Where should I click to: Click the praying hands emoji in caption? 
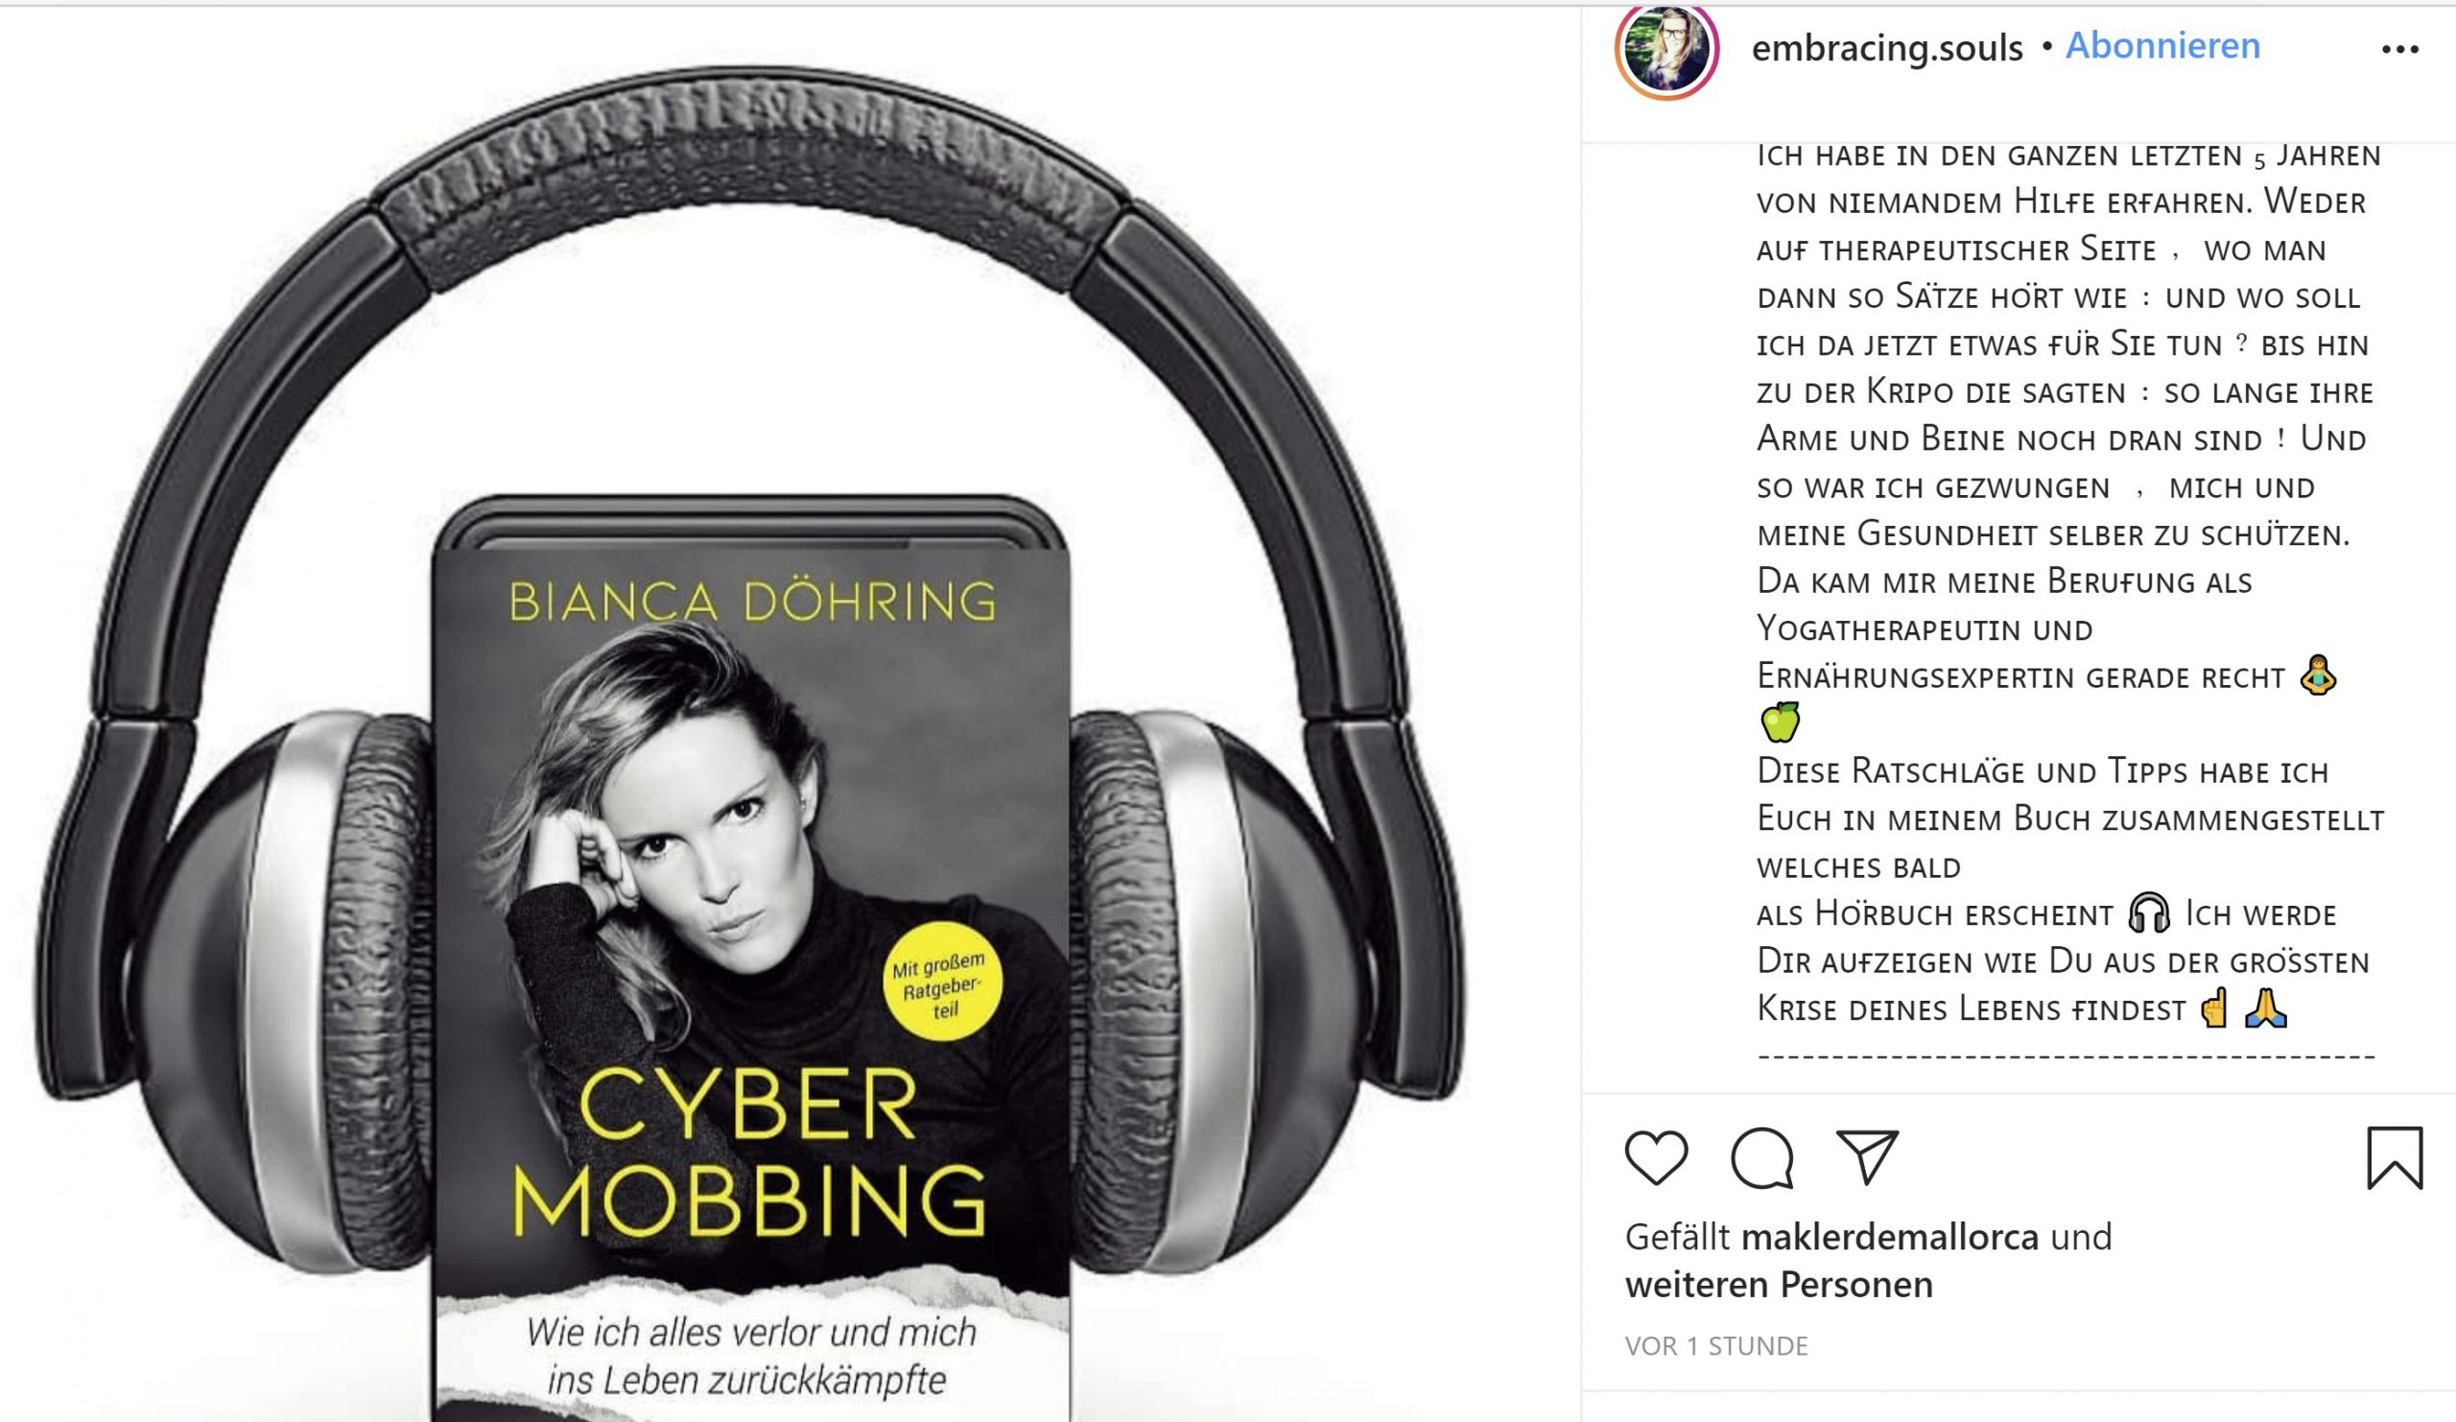click(2266, 1007)
